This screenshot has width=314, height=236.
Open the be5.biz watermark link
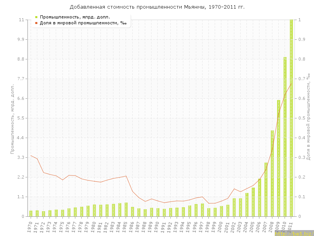tap(294, 234)
